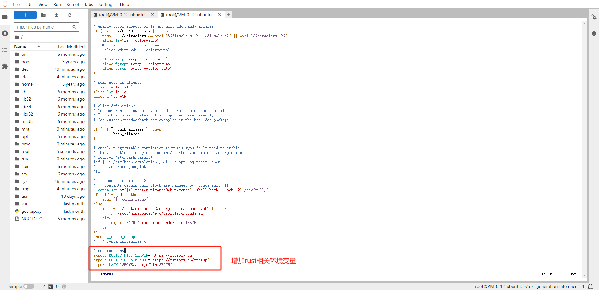Select the root folder row
The width and height of the screenshot is (599, 290).
50,151
